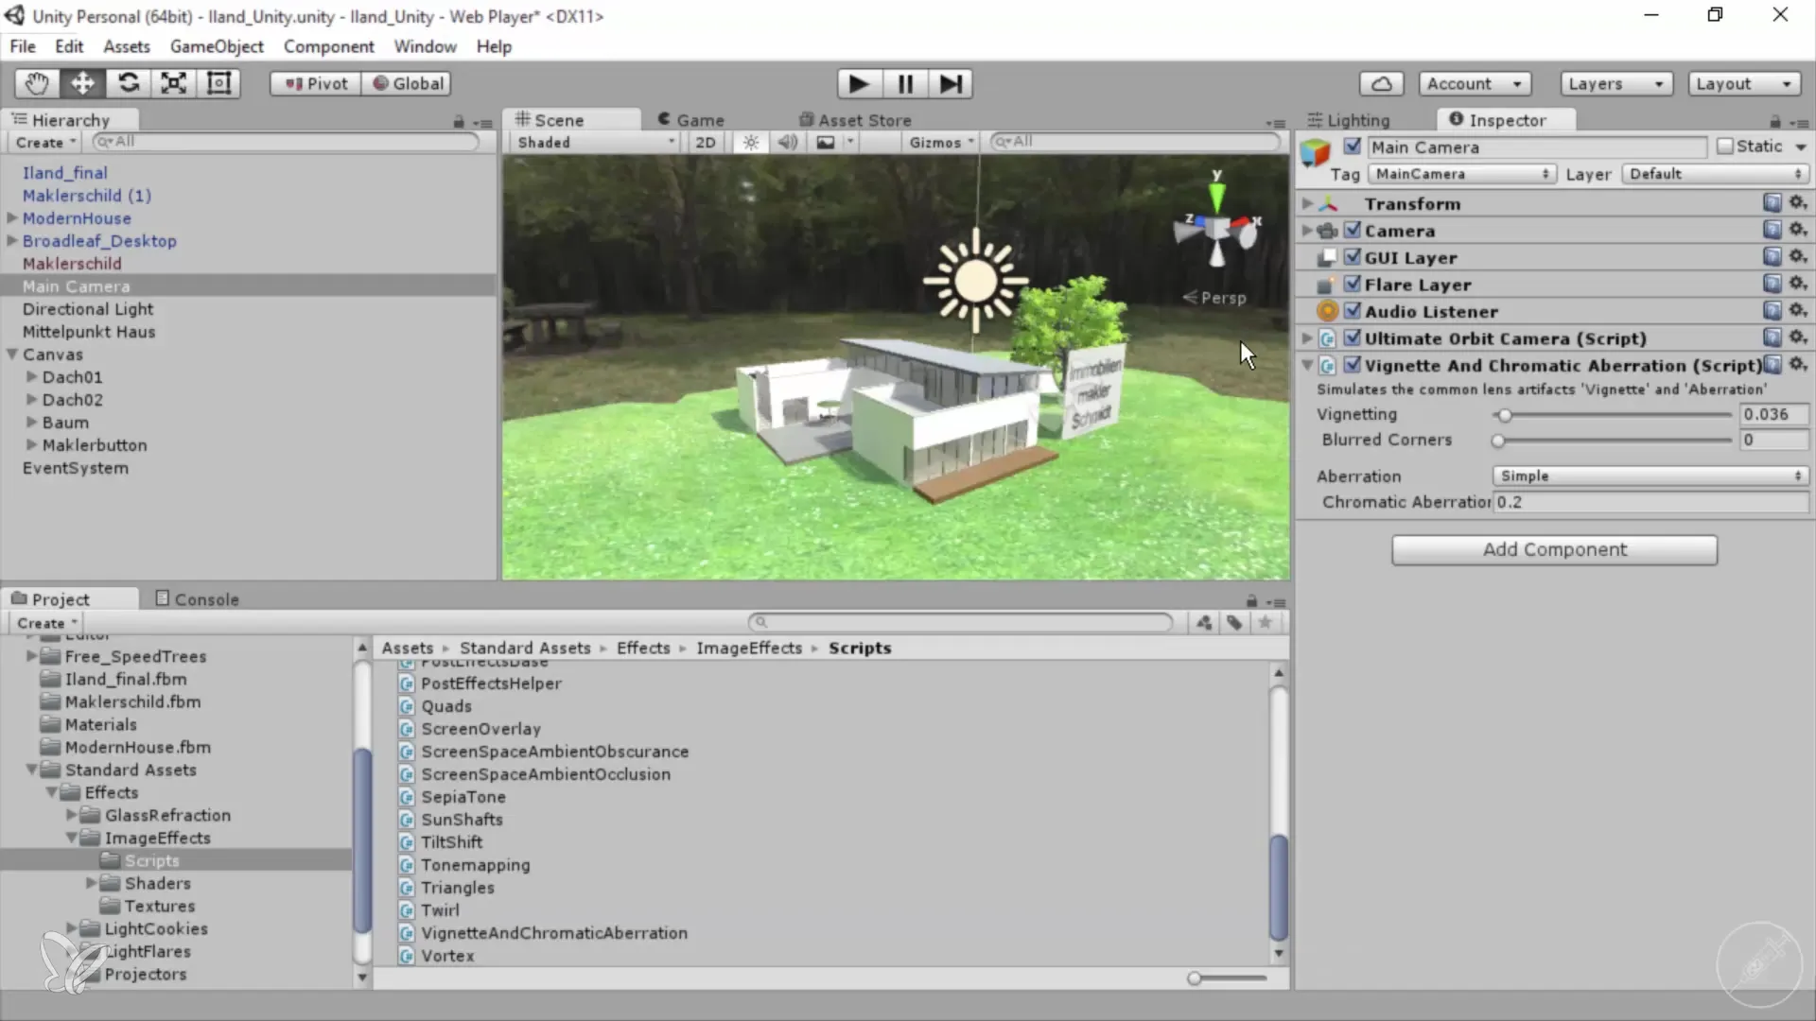Click search by label icon in Project
Image resolution: width=1816 pixels, height=1021 pixels.
(x=1234, y=622)
